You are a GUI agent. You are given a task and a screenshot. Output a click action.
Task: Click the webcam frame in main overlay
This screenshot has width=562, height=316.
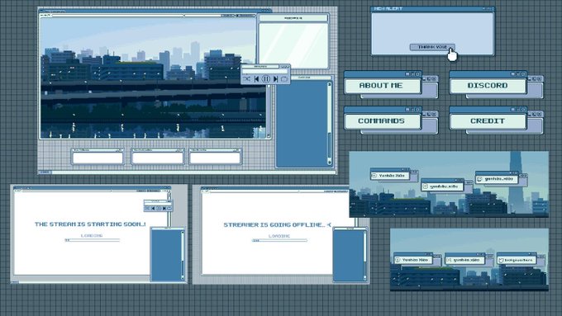coord(293,45)
